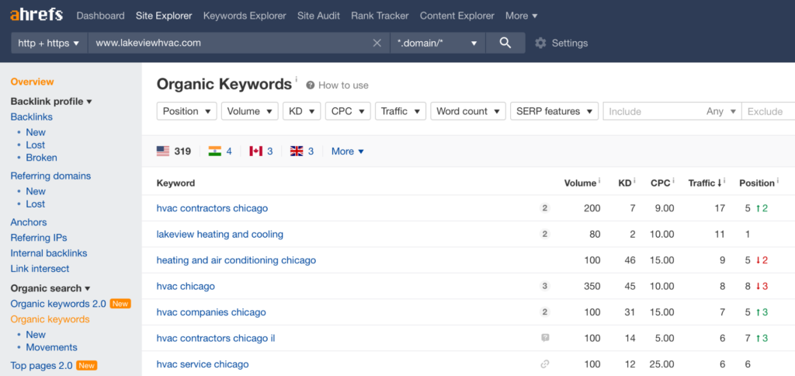Open Settings gear icon

click(x=540, y=44)
